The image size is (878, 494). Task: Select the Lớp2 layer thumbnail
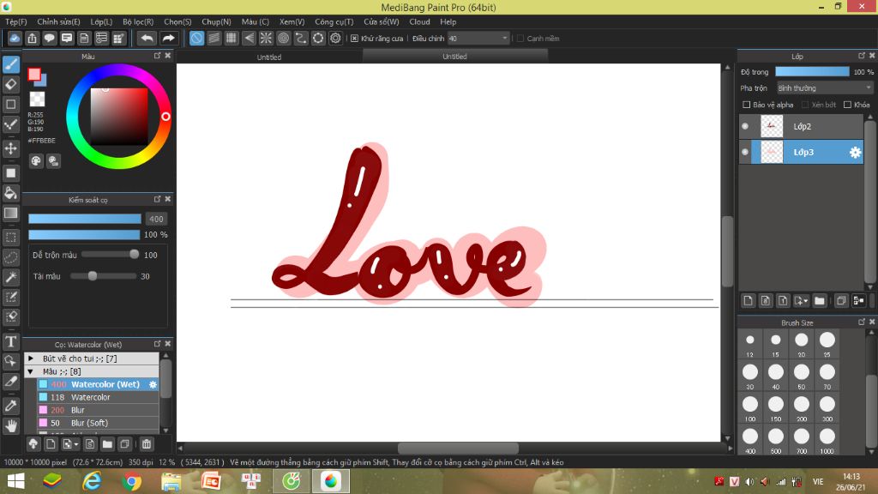(x=772, y=126)
